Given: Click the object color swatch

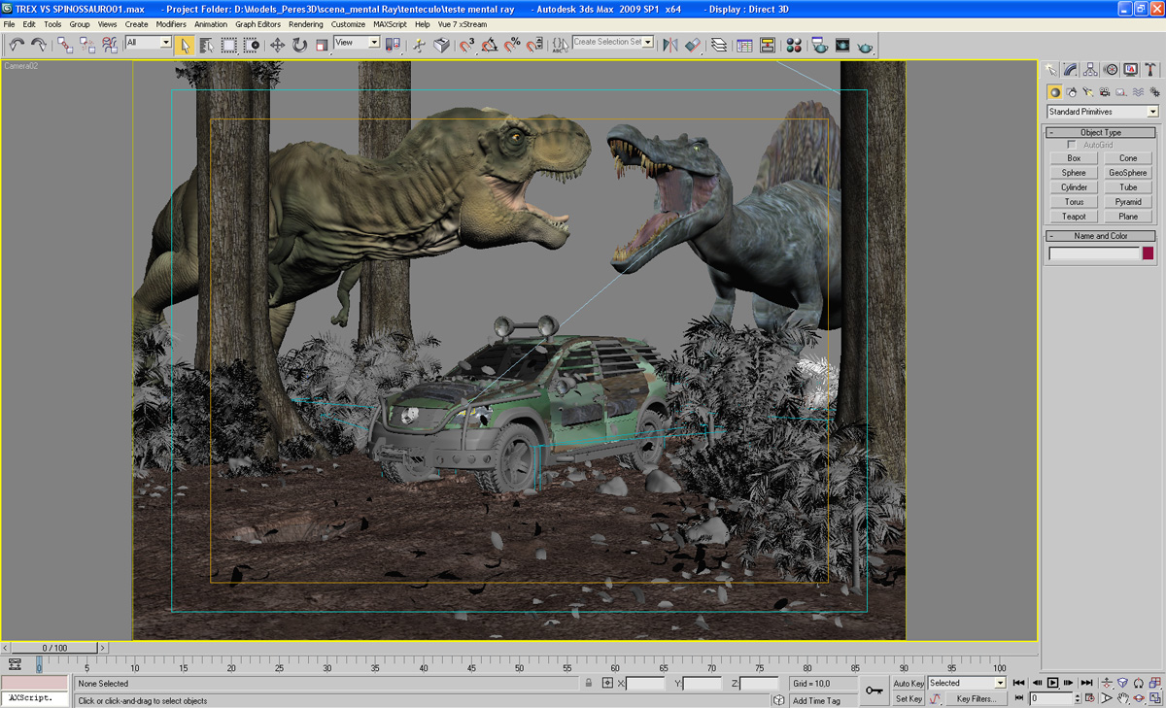Looking at the screenshot, I should (x=1148, y=253).
